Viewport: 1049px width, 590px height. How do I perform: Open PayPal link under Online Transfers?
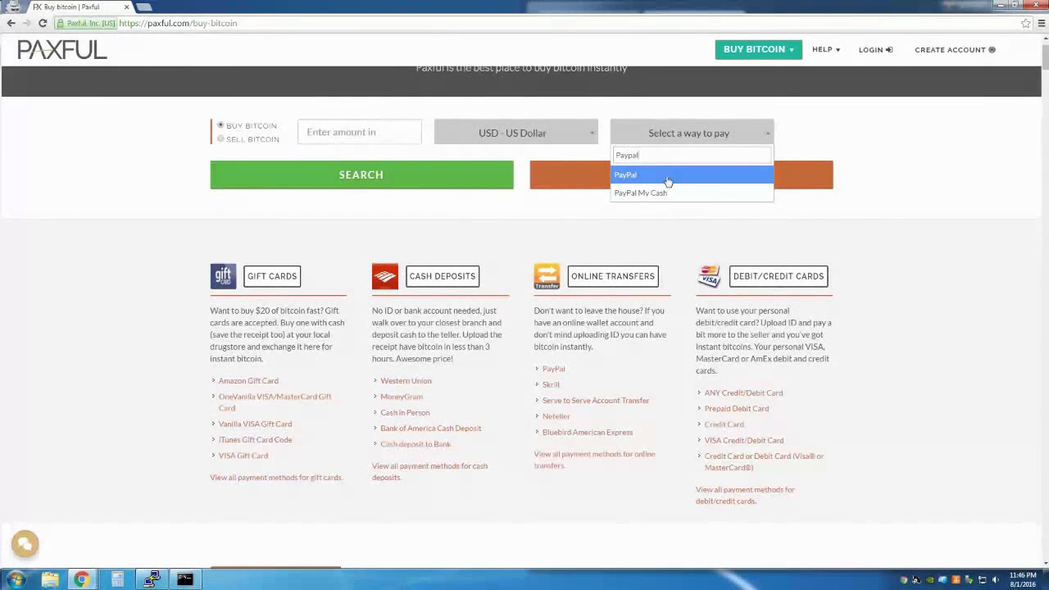pos(553,369)
